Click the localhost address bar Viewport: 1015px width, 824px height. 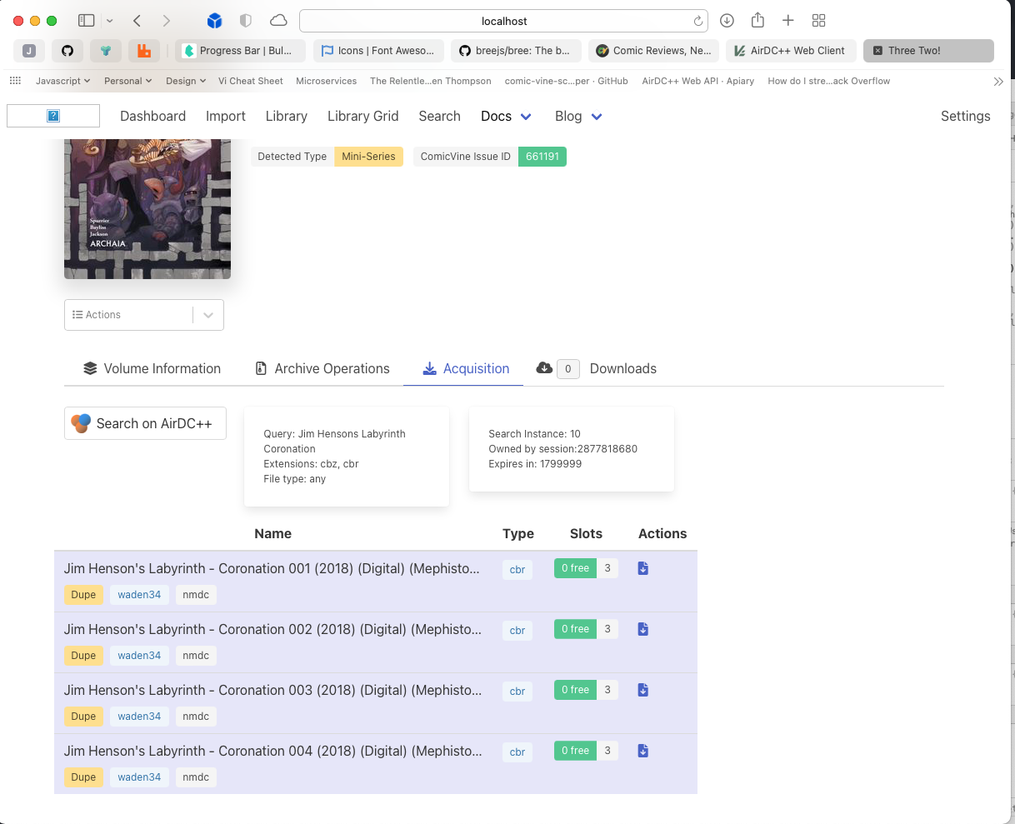(503, 21)
